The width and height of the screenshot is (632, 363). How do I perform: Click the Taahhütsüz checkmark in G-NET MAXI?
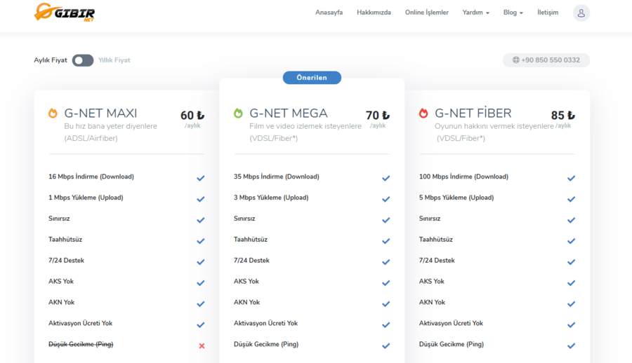200,240
